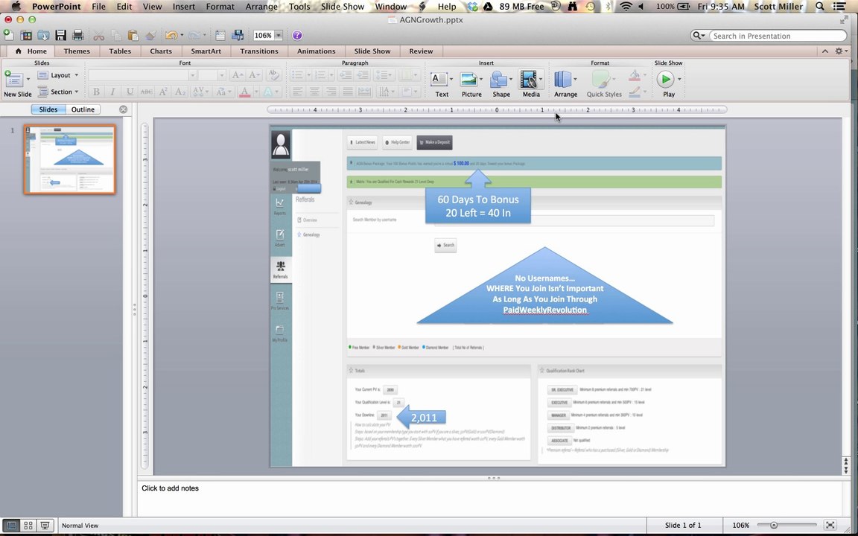
Task: Open the Section dropdown
Action: 59,92
